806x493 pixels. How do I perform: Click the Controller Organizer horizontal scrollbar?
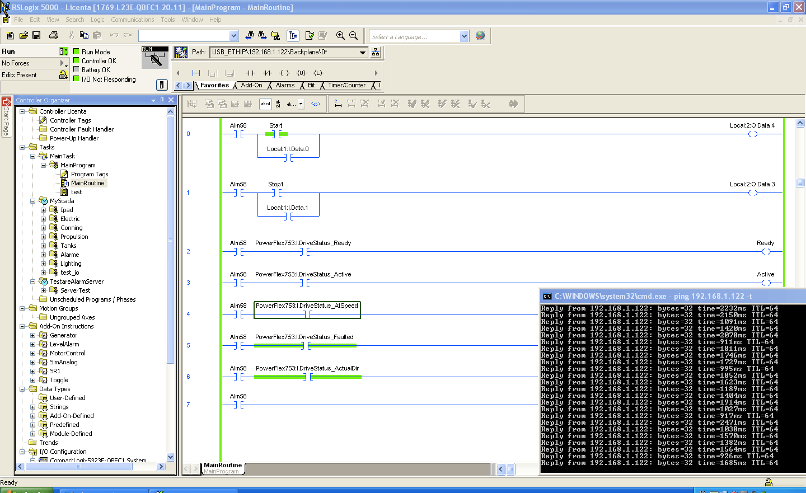pos(91,466)
